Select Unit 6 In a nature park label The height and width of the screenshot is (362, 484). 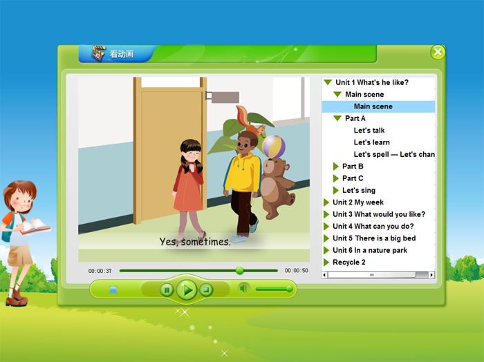pyautogui.click(x=370, y=250)
